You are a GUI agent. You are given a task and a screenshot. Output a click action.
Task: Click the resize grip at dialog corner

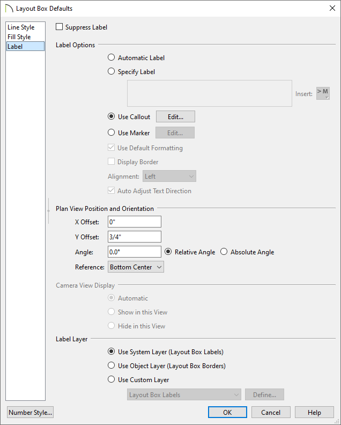coord(338,422)
